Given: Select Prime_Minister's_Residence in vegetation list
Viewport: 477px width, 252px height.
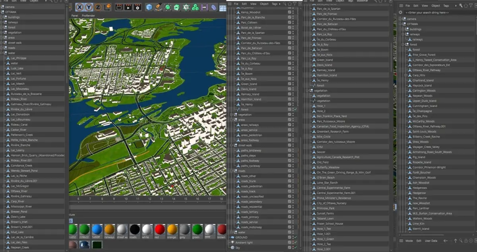Looking at the screenshot, I should (334, 198).
